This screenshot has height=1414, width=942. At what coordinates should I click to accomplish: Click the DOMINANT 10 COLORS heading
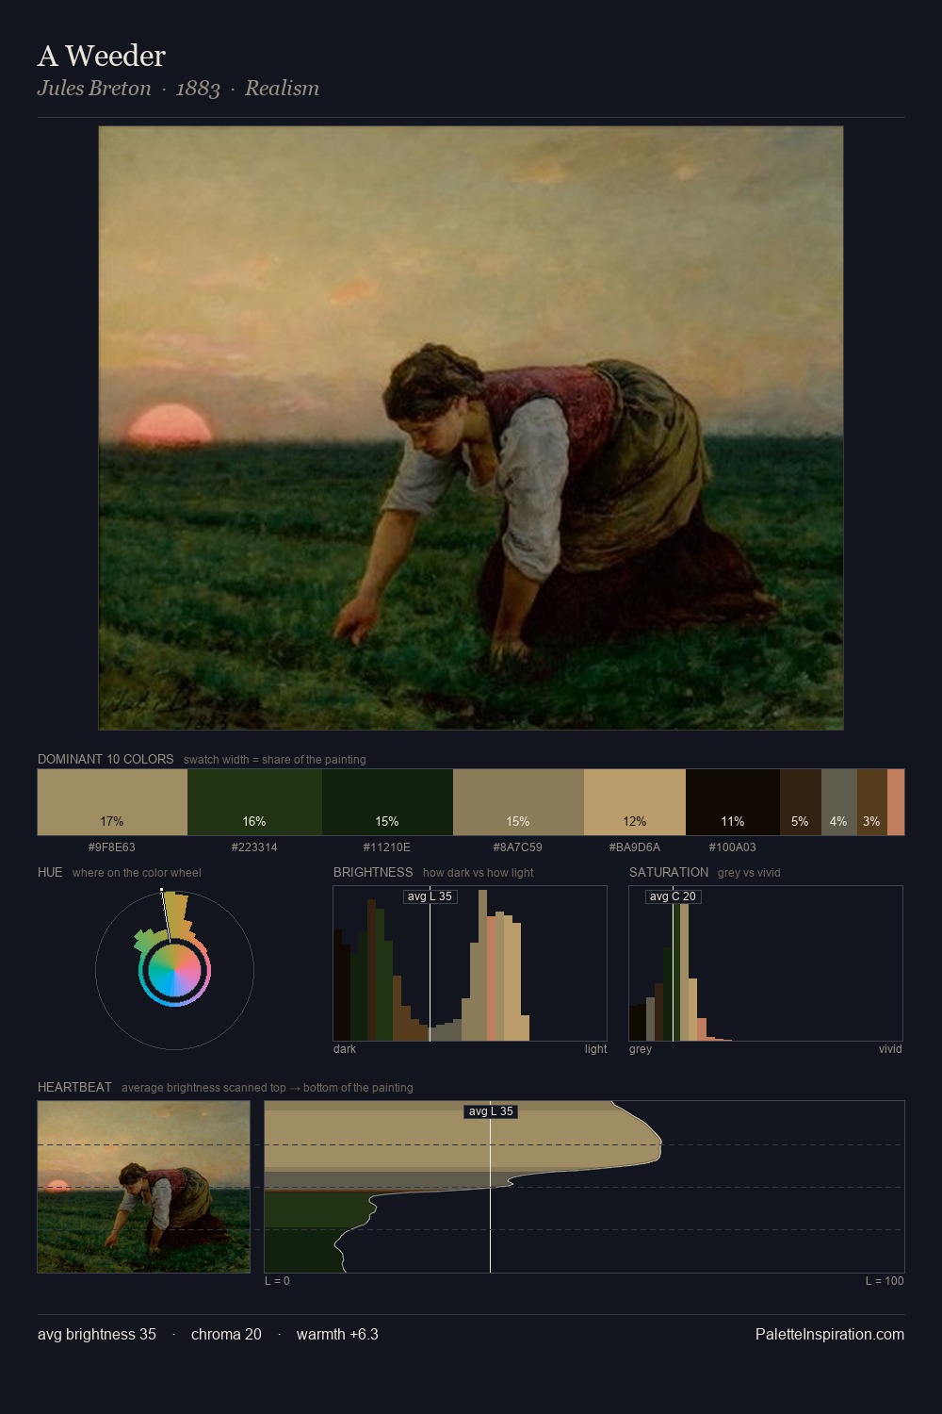pos(106,759)
